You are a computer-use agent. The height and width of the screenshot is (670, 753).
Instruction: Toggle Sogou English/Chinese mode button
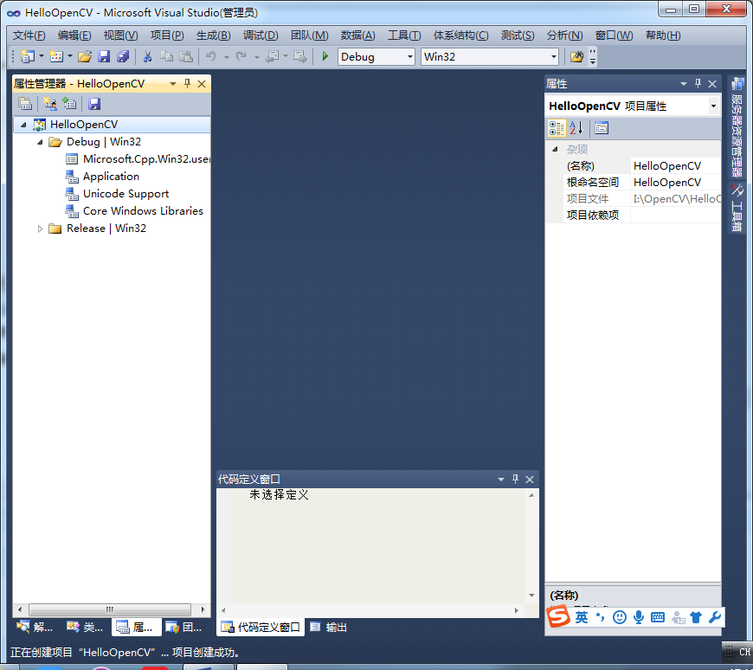[x=582, y=618]
